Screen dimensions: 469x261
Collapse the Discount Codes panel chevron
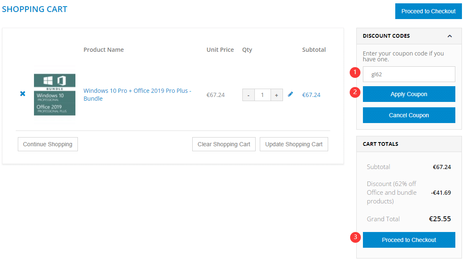point(450,36)
